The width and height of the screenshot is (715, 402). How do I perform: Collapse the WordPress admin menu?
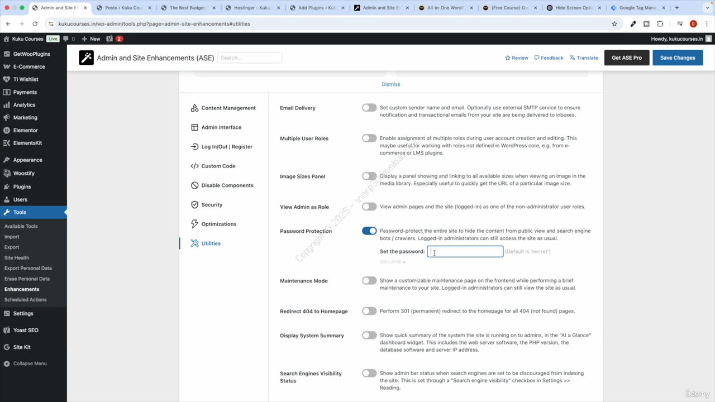click(x=30, y=363)
